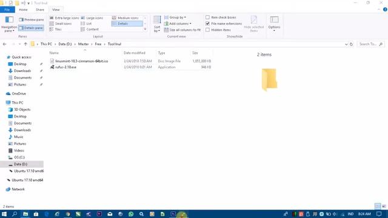Open WhatsApp from the taskbar

[x=131, y=214]
